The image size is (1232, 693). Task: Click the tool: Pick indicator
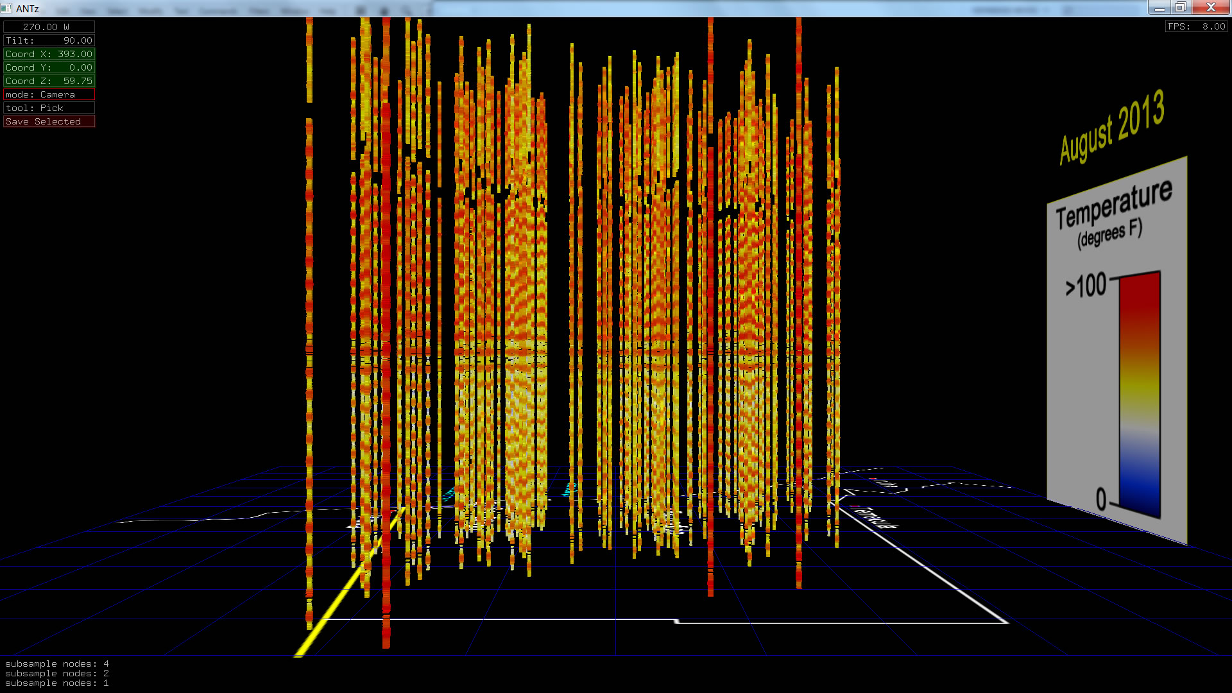pos(49,108)
